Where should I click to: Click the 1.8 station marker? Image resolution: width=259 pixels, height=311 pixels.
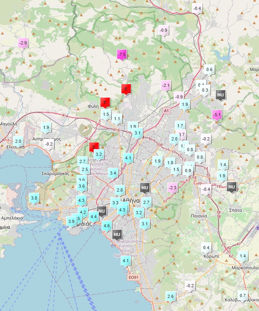point(170,163)
